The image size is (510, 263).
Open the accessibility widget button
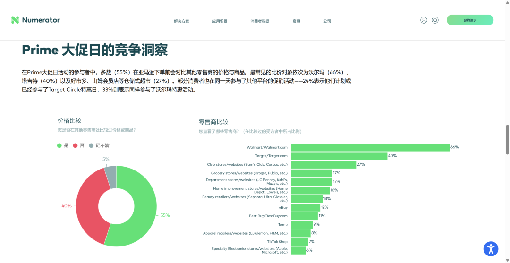491,249
